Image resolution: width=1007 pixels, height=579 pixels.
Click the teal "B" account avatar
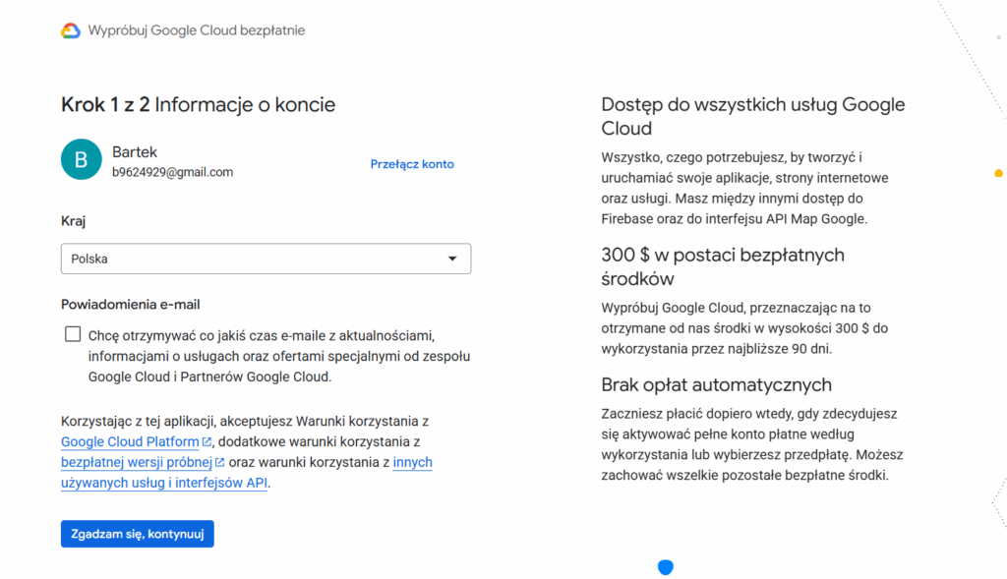[x=82, y=159]
